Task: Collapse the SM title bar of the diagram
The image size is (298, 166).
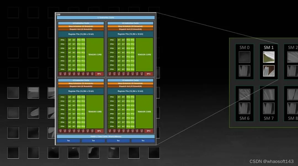Action: (58, 14)
